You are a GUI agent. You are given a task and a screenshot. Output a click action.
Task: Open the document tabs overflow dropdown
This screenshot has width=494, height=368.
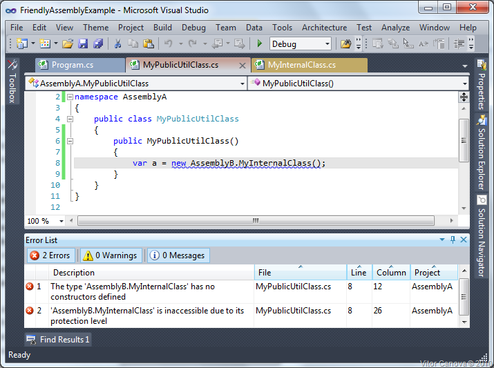click(465, 66)
